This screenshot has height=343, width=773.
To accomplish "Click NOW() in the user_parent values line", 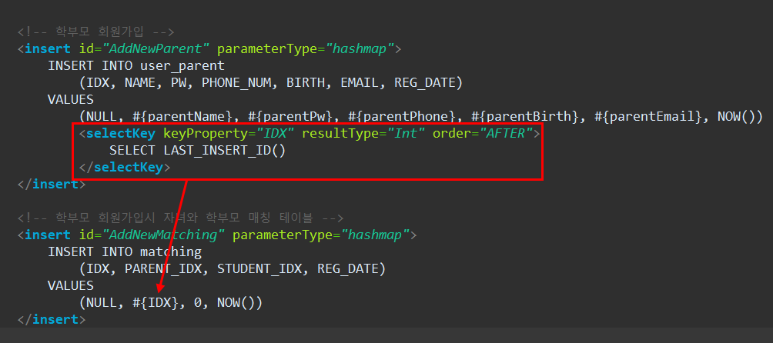I will pyautogui.click(x=737, y=117).
